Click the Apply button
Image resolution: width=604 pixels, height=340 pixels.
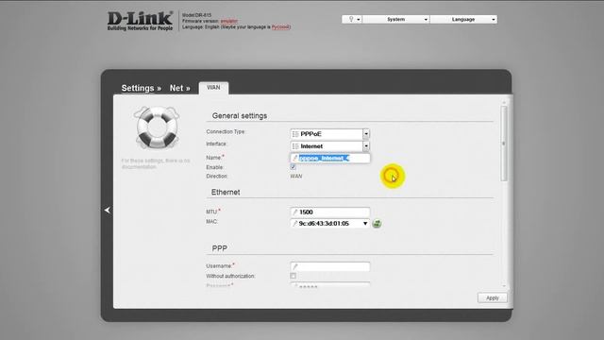point(493,298)
